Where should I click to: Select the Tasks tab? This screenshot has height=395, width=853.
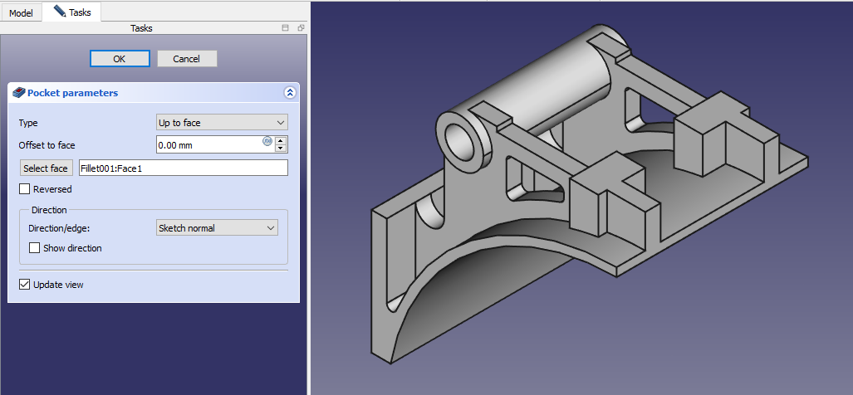(x=72, y=12)
